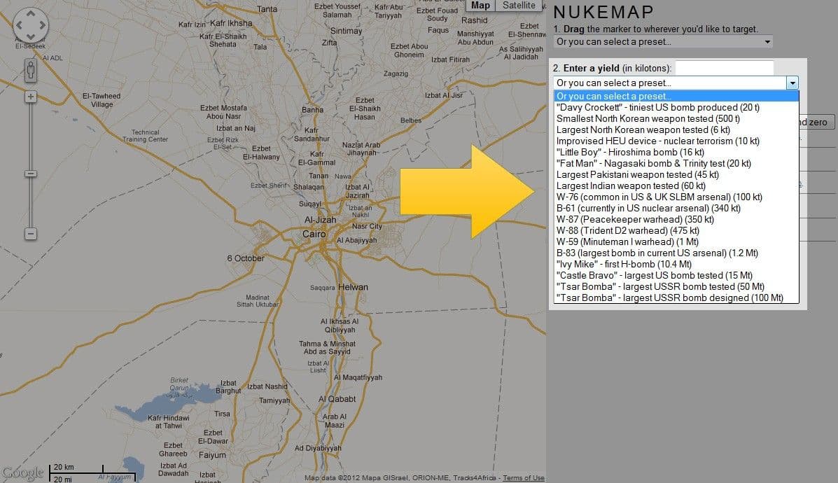Viewport: 838px width, 483px height.
Task: Select B-83 1.2 Mt preset
Action: 676,253
